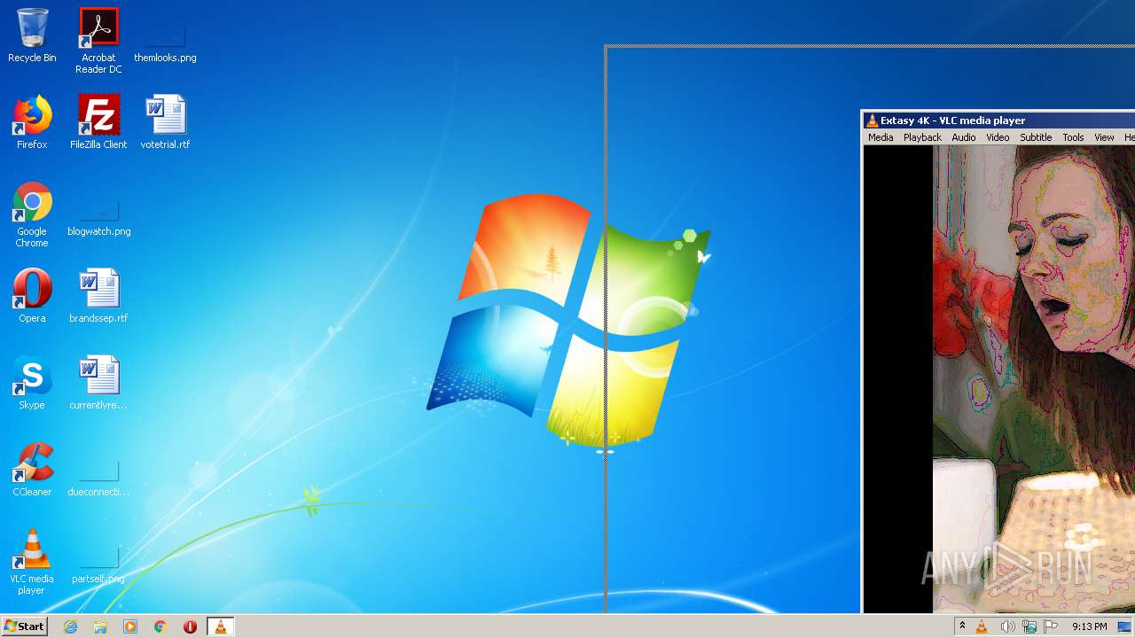This screenshot has height=638, width=1135.
Task: Open volume speaker tray icon
Action: (1007, 626)
